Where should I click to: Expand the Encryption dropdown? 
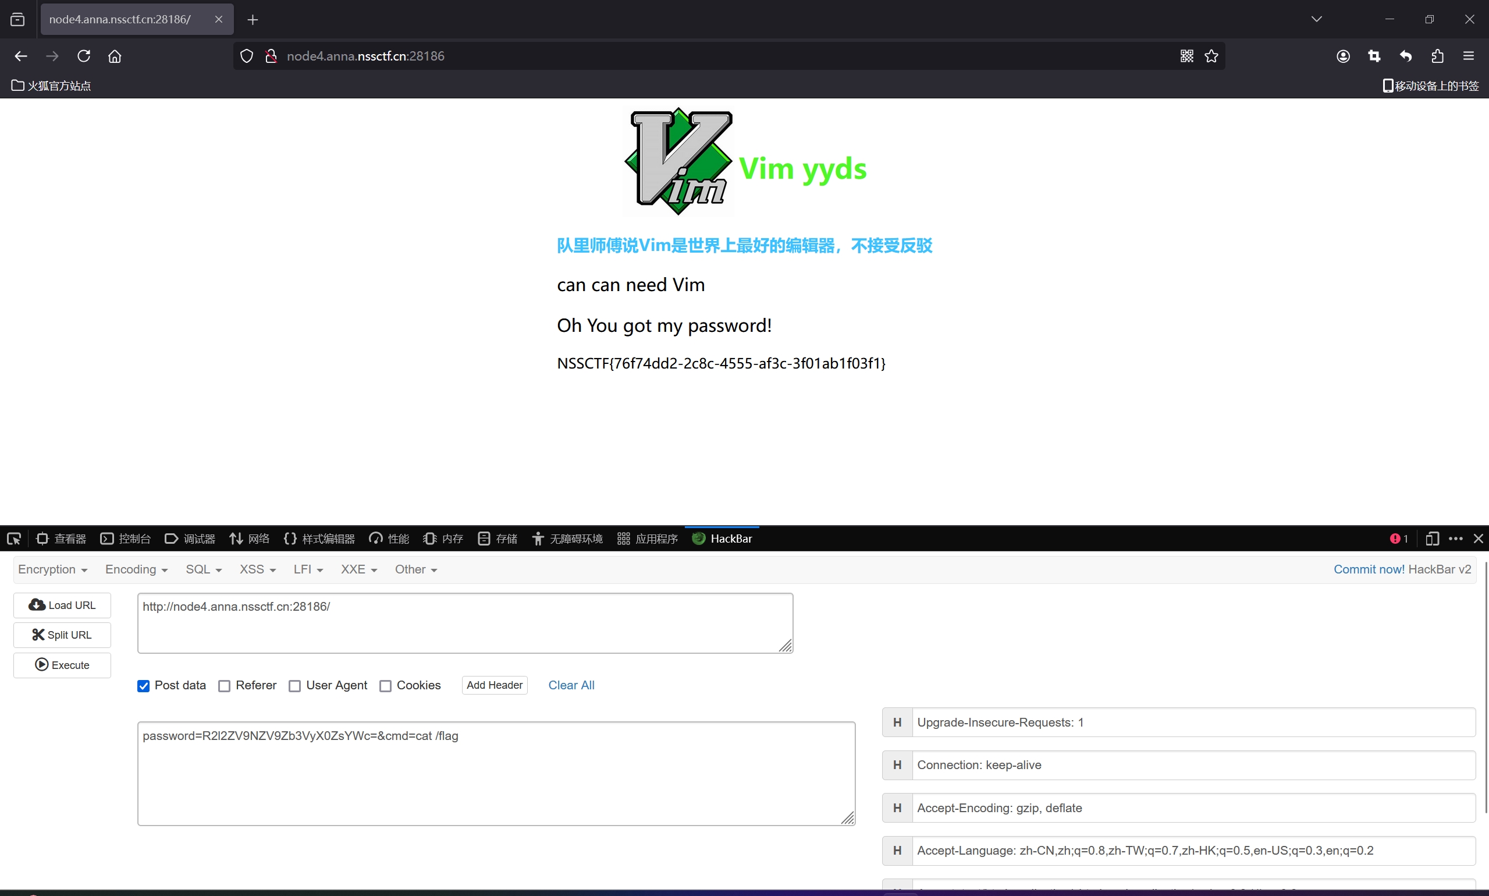pos(52,569)
